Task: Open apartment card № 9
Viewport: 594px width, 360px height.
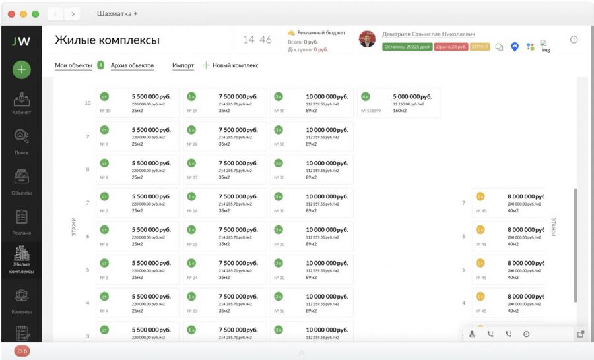Action: (x=137, y=136)
